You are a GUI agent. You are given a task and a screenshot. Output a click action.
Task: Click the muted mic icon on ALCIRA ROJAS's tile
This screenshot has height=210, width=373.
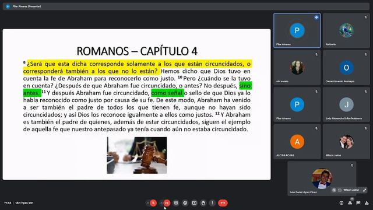pyautogui.click(x=316, y=128)
